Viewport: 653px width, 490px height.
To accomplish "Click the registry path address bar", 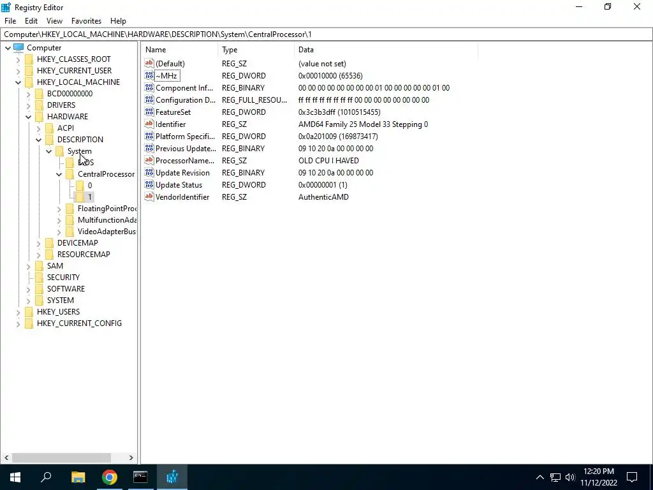I will click(326, 34).
